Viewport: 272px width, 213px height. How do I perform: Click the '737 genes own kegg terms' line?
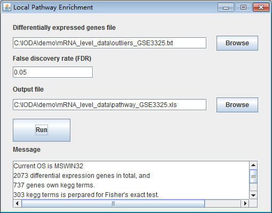tap(54, 185)
